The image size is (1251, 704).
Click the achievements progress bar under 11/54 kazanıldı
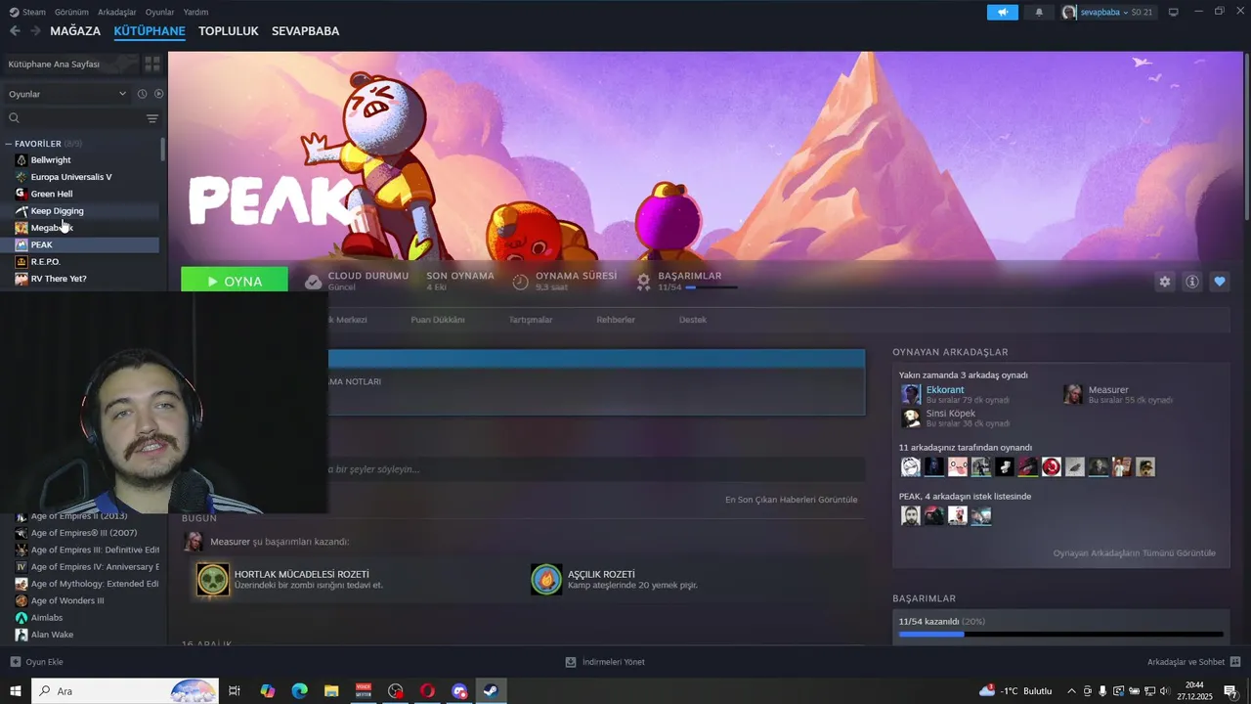1060,635
